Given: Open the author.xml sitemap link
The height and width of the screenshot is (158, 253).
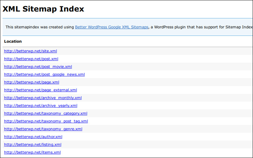Looking at the screenshot, I should point(33,137).
